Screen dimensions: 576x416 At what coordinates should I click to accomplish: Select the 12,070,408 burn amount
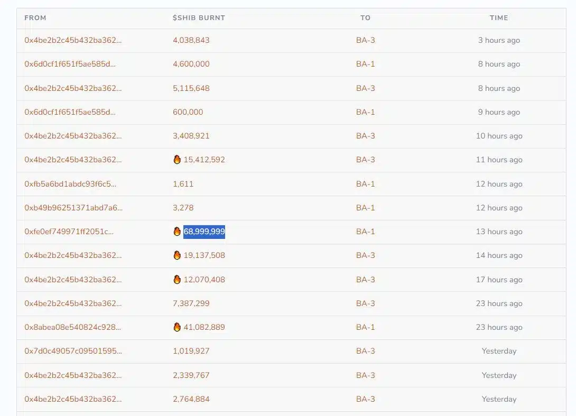205,280
